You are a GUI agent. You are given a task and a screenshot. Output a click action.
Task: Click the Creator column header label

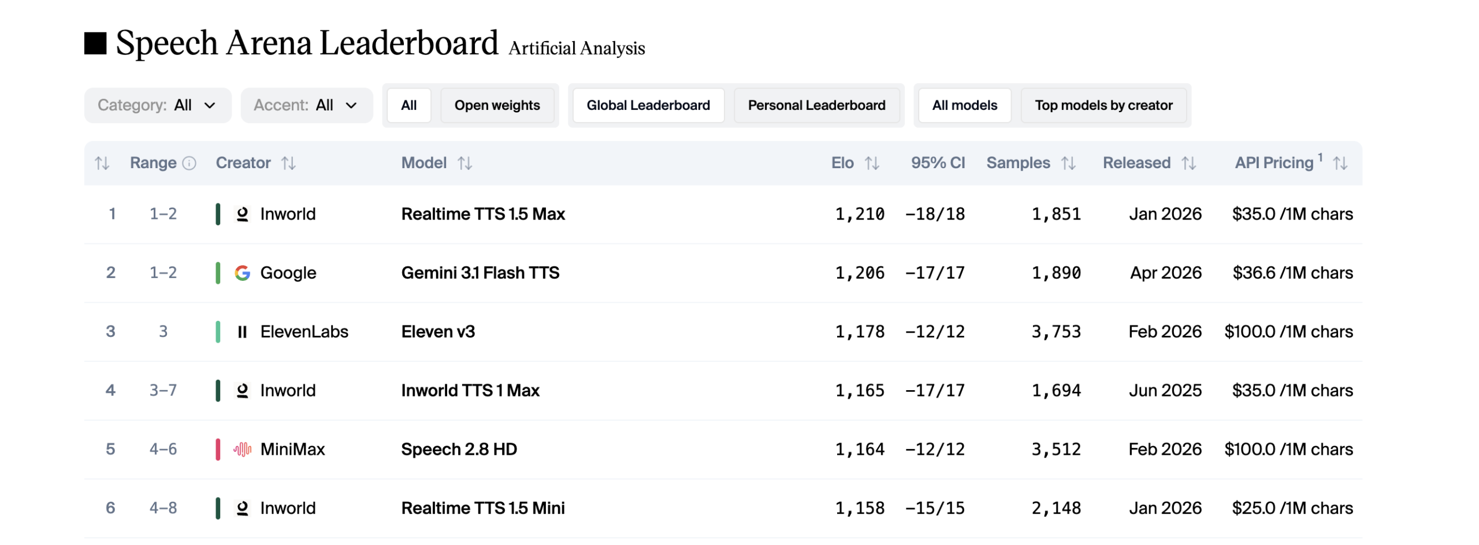point(243,163)
